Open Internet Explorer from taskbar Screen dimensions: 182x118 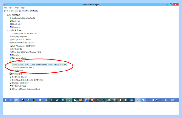pyautogui.click(x=11, y=100)
